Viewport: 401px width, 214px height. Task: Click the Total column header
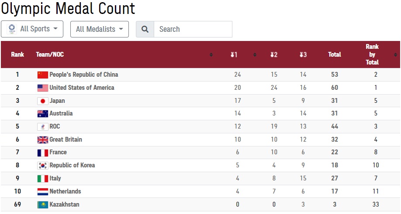tap(335, 54)
